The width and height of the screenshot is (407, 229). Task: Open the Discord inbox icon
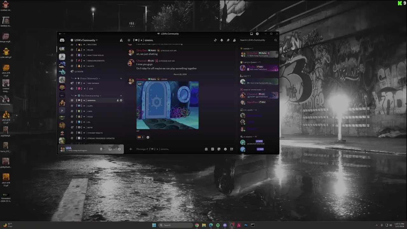pos(252,34)
